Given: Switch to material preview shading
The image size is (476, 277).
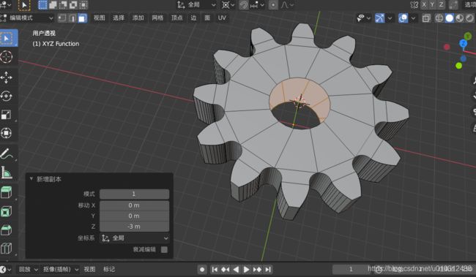Looking at the screenshot, I should coord(460,18).
